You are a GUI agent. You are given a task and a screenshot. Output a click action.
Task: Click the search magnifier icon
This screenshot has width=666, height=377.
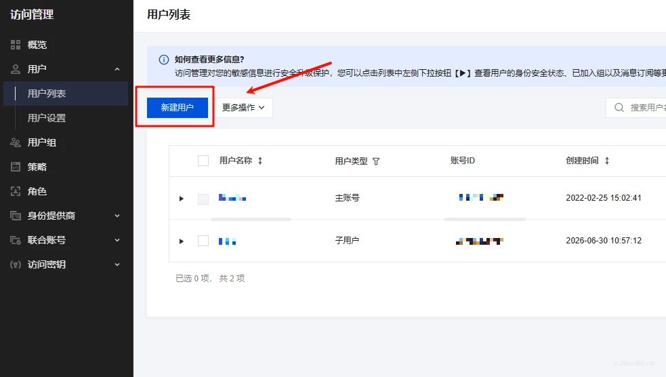coord(619,108)
